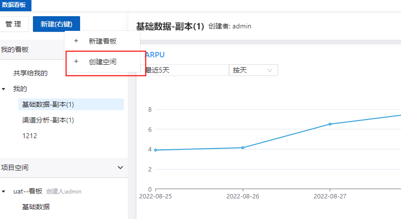The width and height of the screenshot is (401, 219).
Task: Click plus icon beside 创建空间
Action: [x=76, y=61]
